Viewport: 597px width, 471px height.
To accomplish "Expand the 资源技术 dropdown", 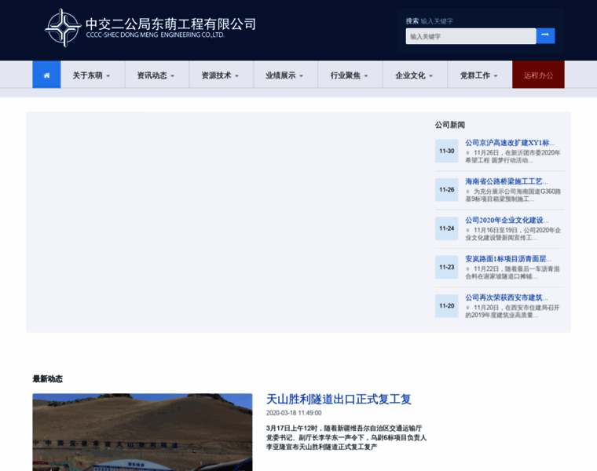I will [221, 75].
